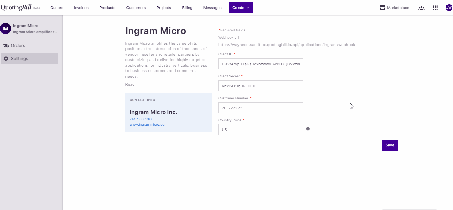Click the Country Code info icon
This screenshot has height=210, width=453.
(308, 129)
